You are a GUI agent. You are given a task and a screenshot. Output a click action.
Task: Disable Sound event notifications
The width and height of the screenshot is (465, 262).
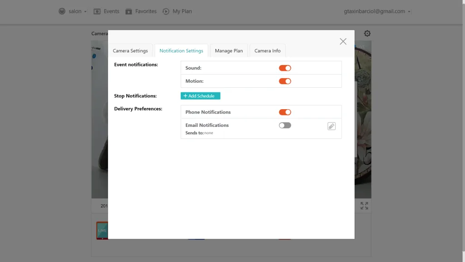click(x=285, y=68)
